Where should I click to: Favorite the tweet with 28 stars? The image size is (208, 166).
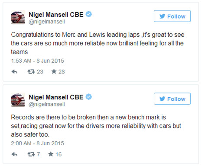pos(54,71)
